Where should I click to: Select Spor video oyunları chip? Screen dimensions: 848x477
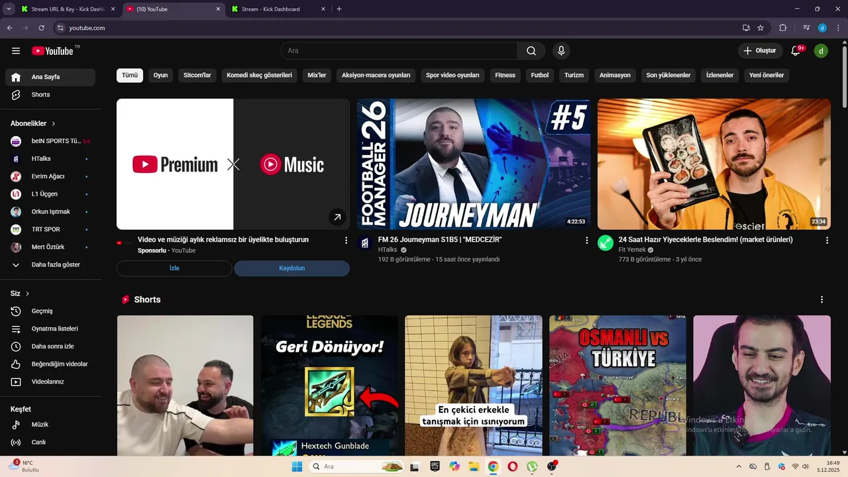452,76
